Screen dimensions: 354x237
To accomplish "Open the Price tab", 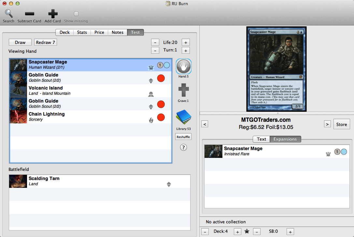I will point(99,32).
